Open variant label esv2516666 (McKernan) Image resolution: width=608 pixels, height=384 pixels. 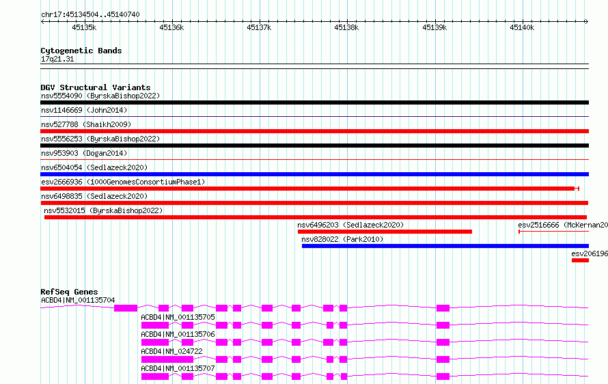[563, 225]
